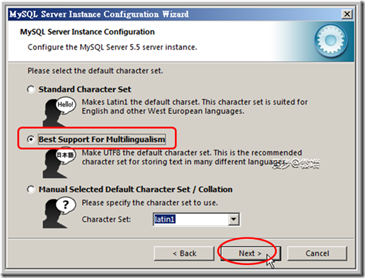The height and width of the screenshot is (278, 365).
Task: Proceed with the Next button
Action: coord(251,253)
